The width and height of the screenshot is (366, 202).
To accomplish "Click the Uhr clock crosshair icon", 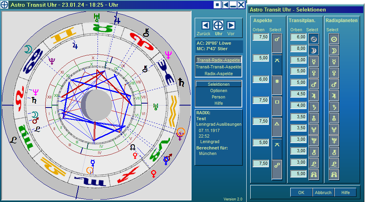I will 218,25.
